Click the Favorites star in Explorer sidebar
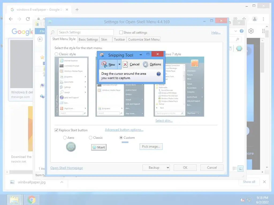Image resolution: width=274 pixels, height=205 pixels. coord(42,57)
